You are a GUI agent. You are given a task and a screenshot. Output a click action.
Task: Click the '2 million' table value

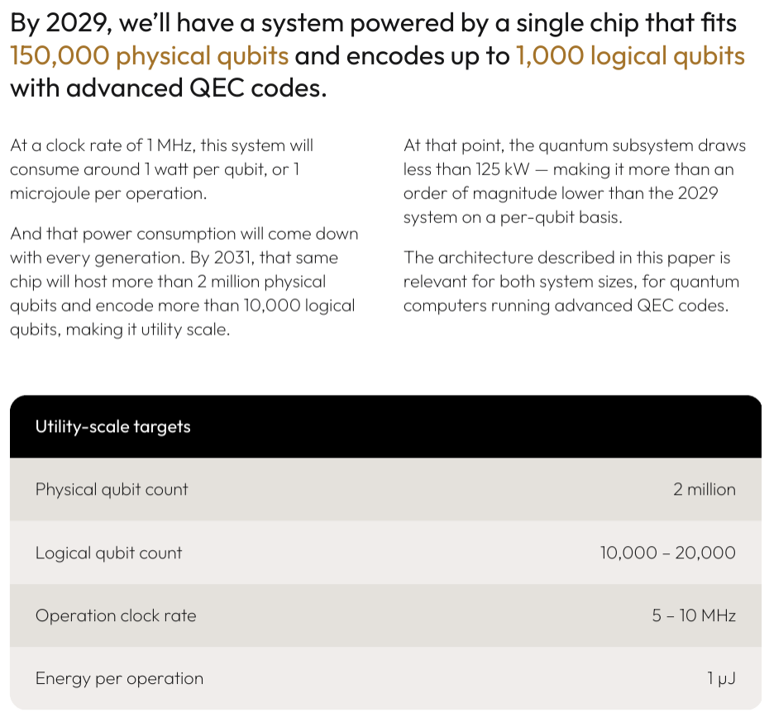pyautogui.click(x=705, y=489)
